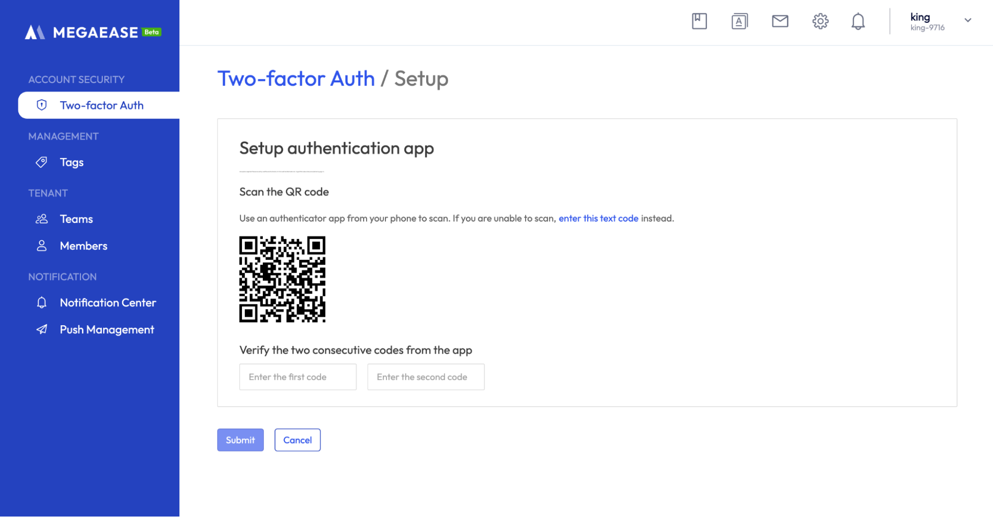Click the MegaEase logo

pyautogui.click(x=93, y=32)
